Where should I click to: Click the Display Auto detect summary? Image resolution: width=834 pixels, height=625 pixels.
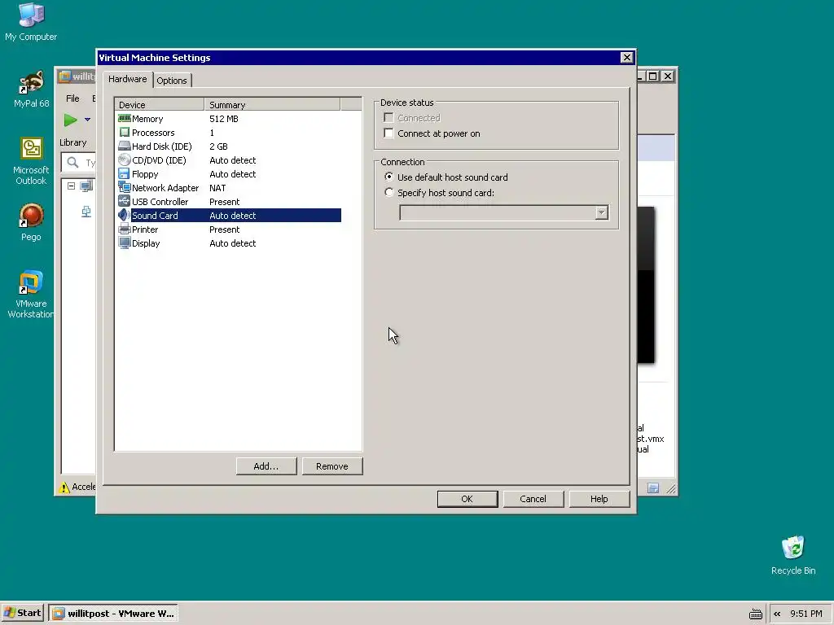click(232, 243)
